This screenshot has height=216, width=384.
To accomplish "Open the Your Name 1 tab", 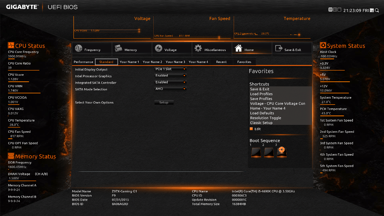I will coord(129,62).
